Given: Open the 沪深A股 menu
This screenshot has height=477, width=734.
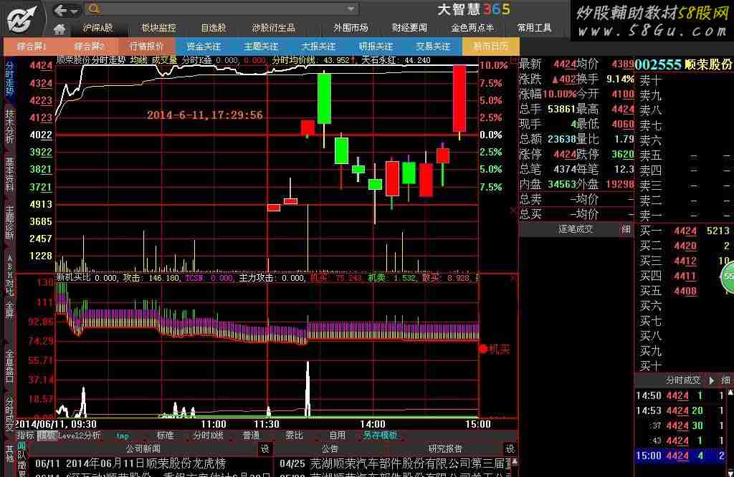Looking at the screenshot, I should pos(97,28).
